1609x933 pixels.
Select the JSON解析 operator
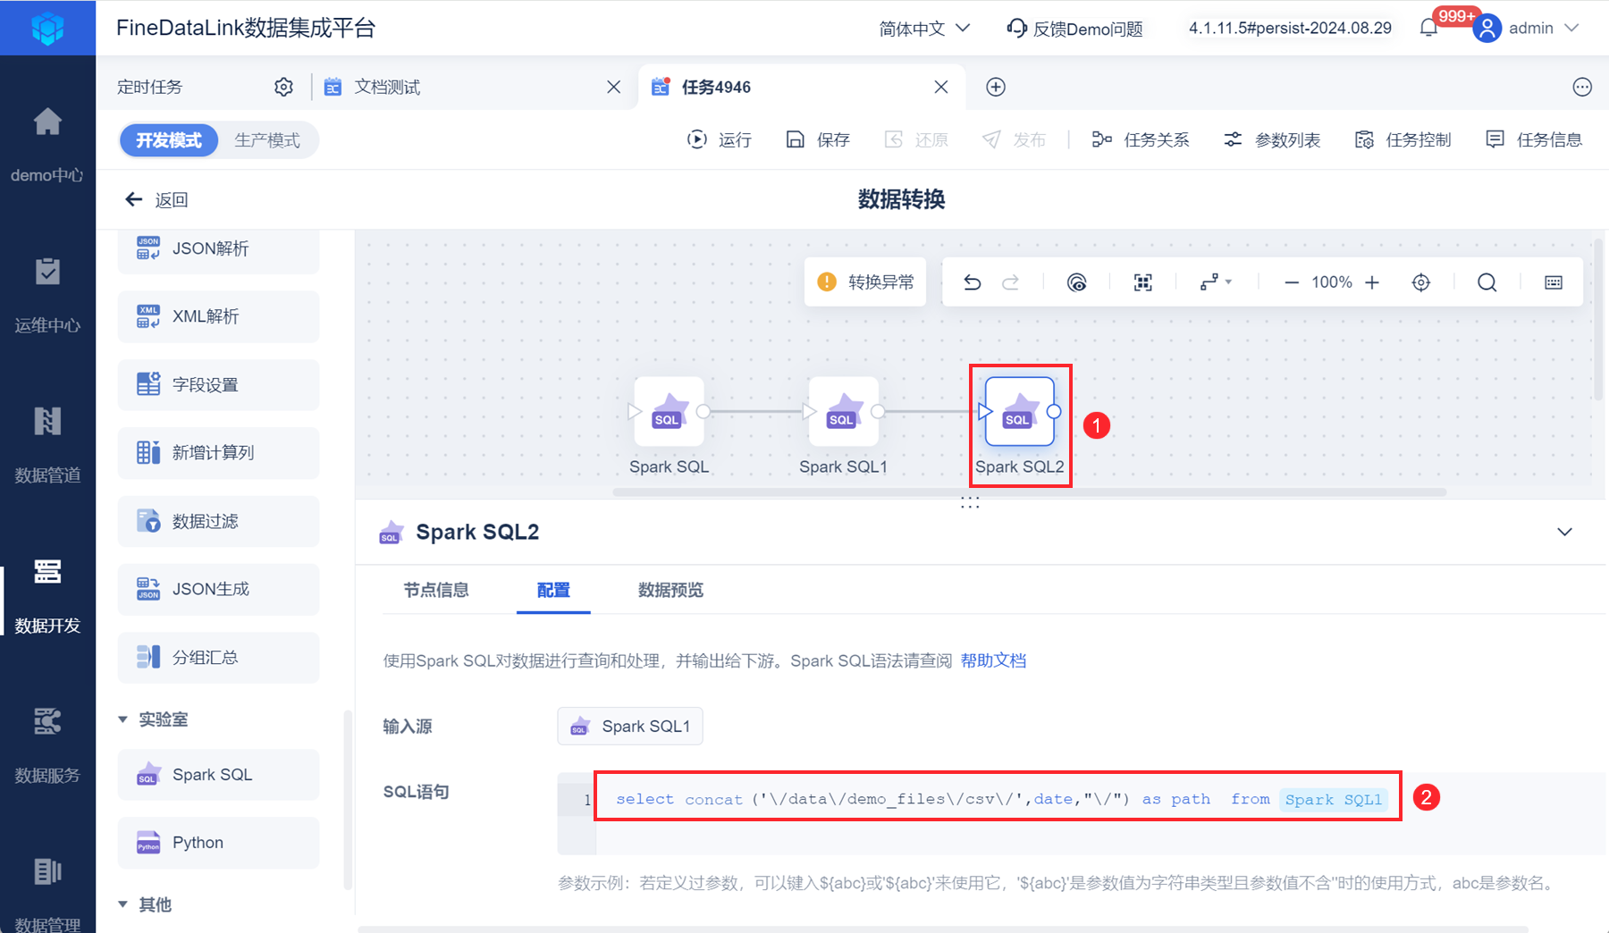coord(218,248)
